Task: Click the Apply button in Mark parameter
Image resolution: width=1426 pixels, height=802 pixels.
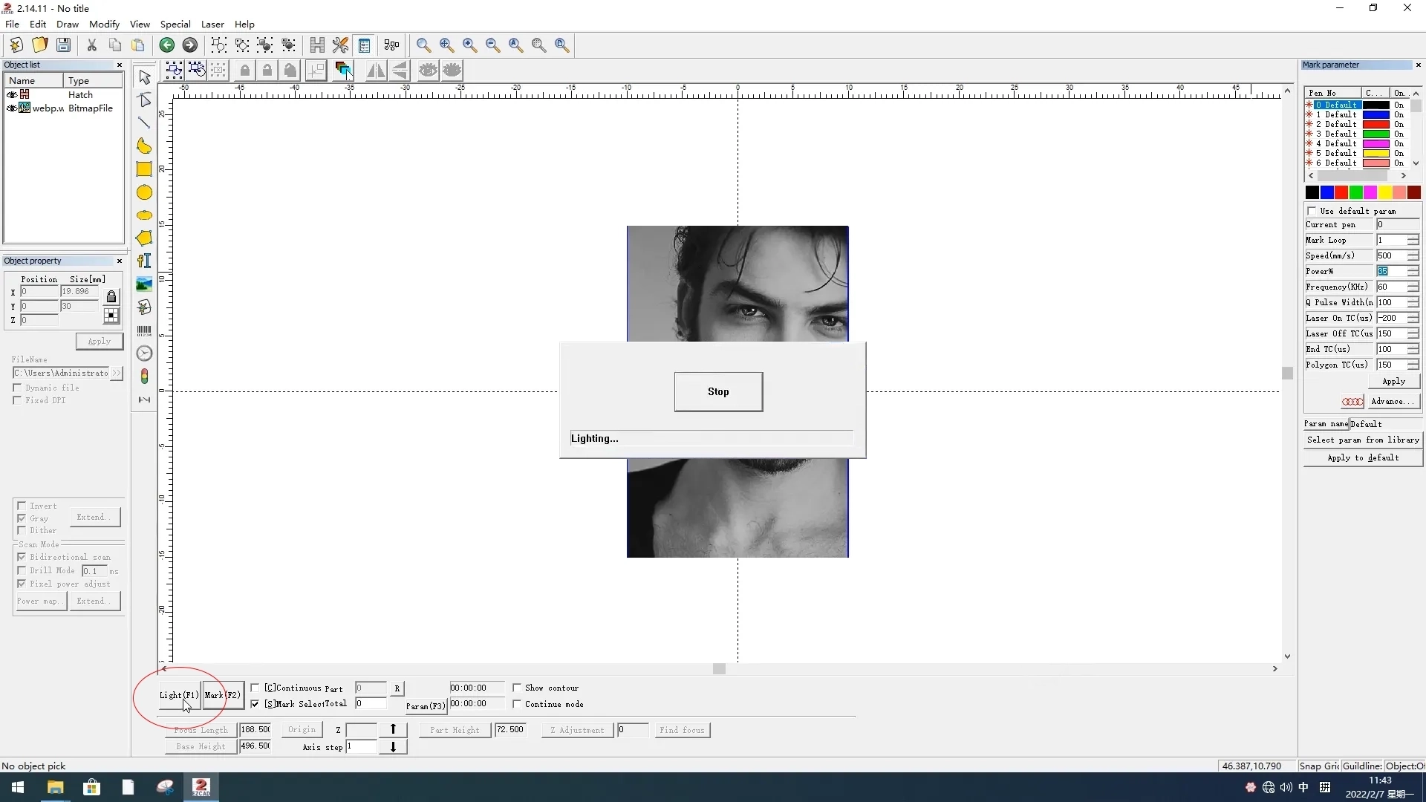Action: coord(1394,381)
